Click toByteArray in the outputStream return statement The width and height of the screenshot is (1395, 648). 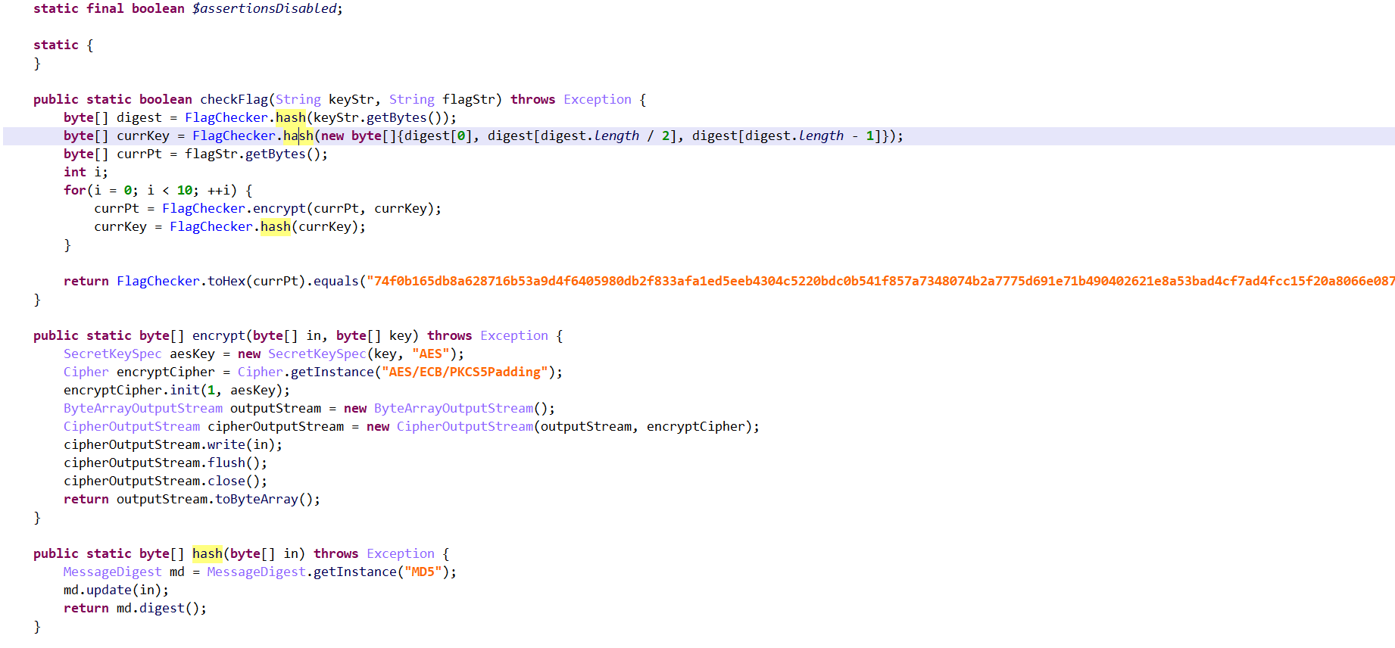256,499
